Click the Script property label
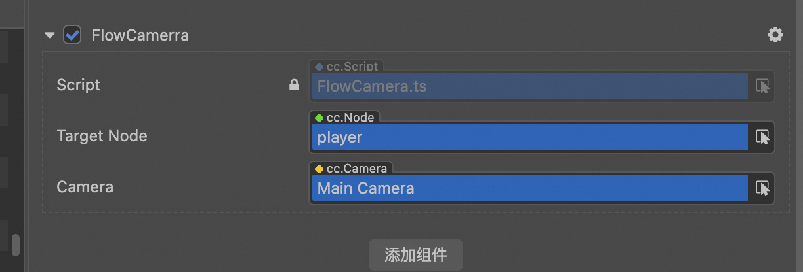The height and width of the screenshot is (272, 803). pos(78,85)
